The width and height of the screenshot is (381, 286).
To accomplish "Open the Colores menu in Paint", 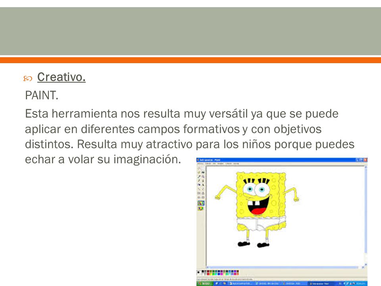I will pyautogui.click(x=229, y=163).
